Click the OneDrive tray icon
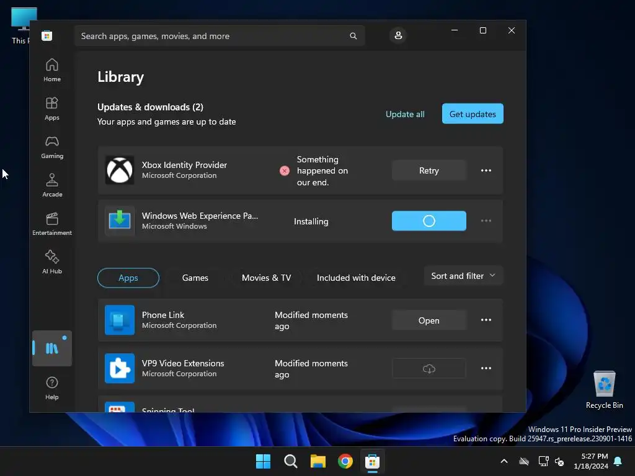635x476 pixels. [x=524, y=461]
